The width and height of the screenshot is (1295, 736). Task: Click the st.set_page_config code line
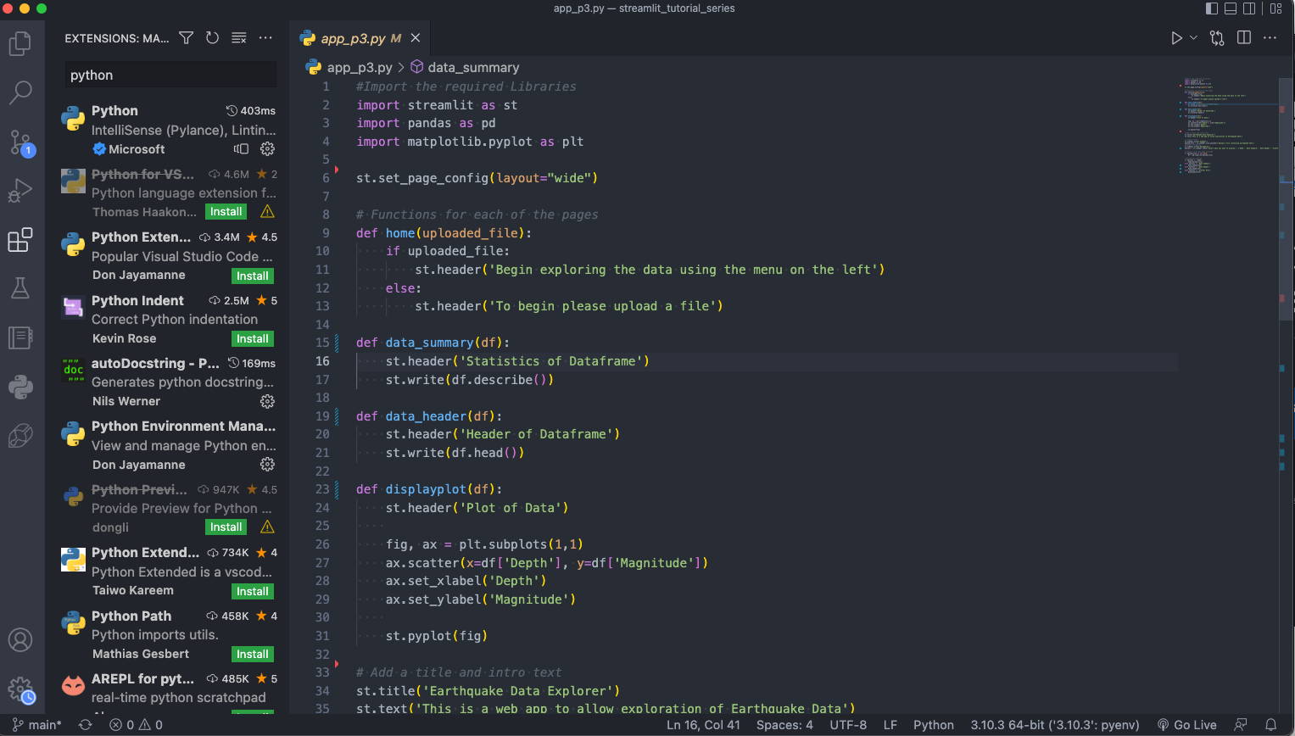pyautogui.click(x=477, y=178)
